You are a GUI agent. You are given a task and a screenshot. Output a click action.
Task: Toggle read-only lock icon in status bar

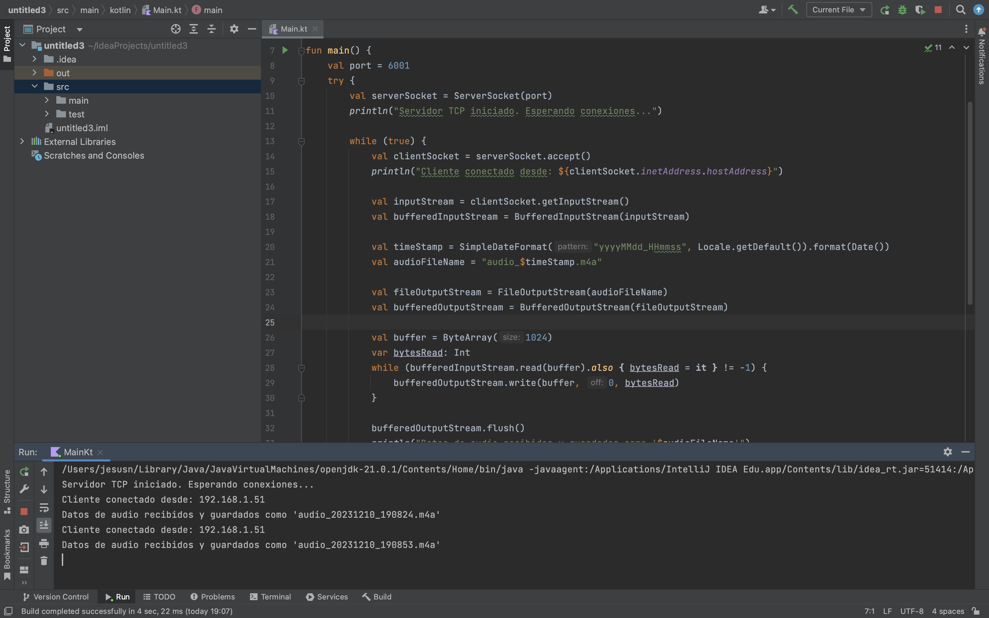point(976,611)
